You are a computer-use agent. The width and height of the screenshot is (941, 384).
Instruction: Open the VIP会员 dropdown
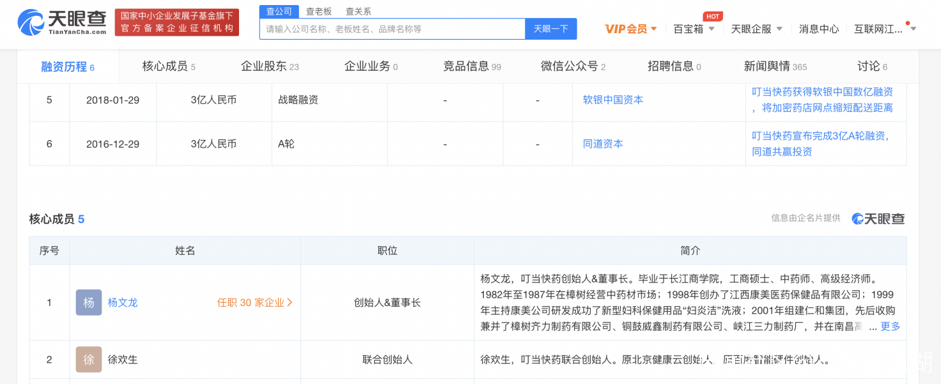pyautogui.click(x=631, y=29)
